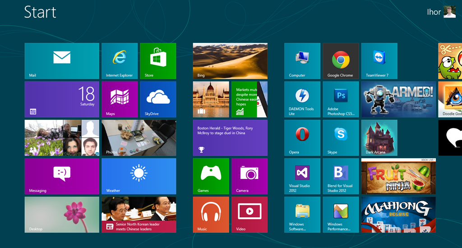The height and width of the screenshot is (248, 462).
Task: Launch the Opera browser tile
Action: click(302, 138)
